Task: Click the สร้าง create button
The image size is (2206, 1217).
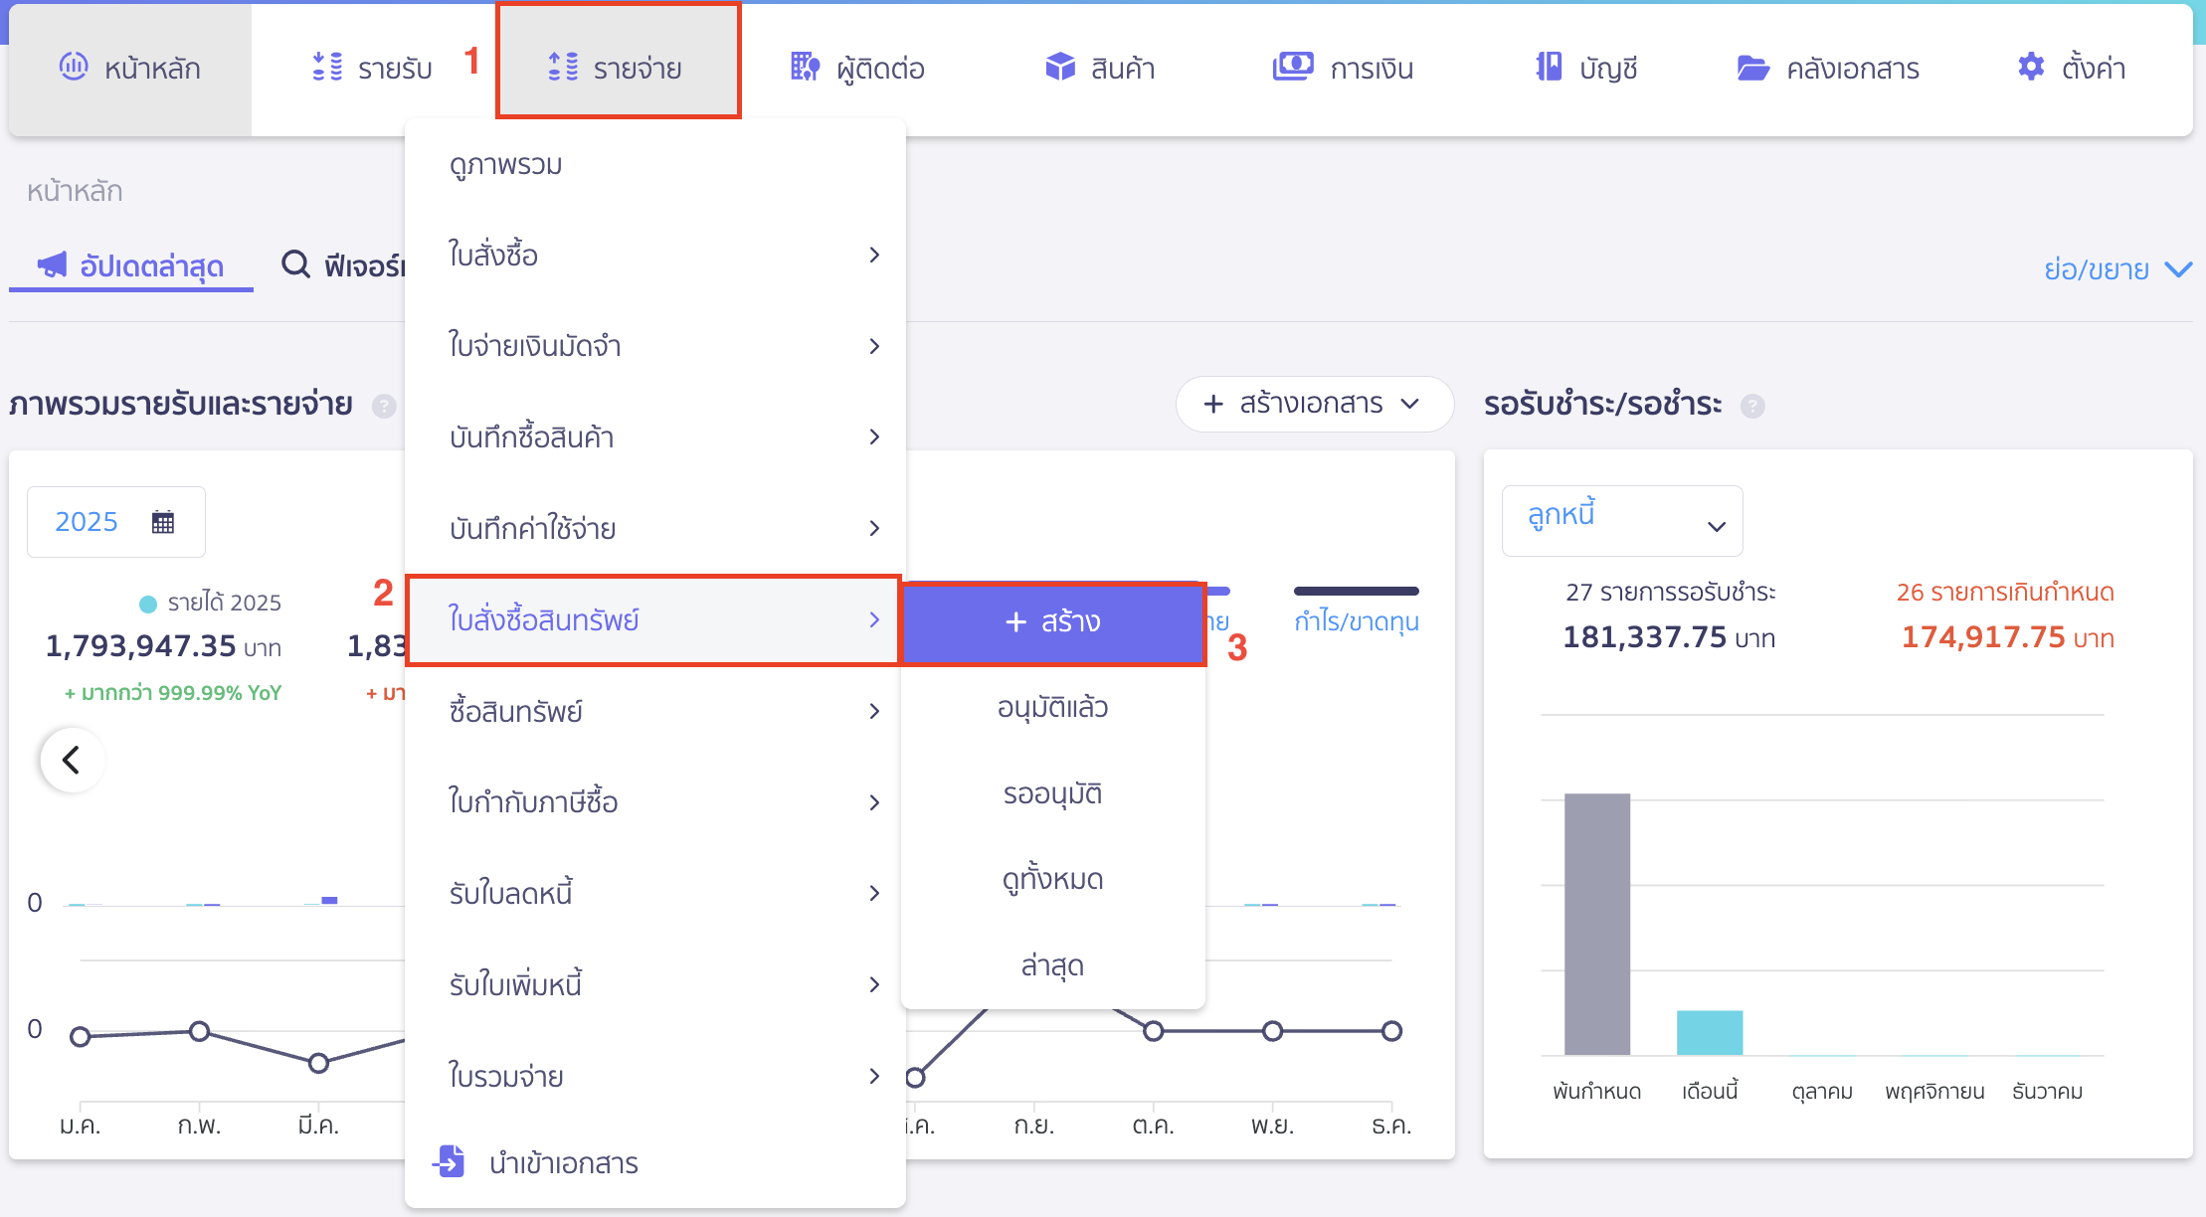Action: click(x=1052, y=621)
